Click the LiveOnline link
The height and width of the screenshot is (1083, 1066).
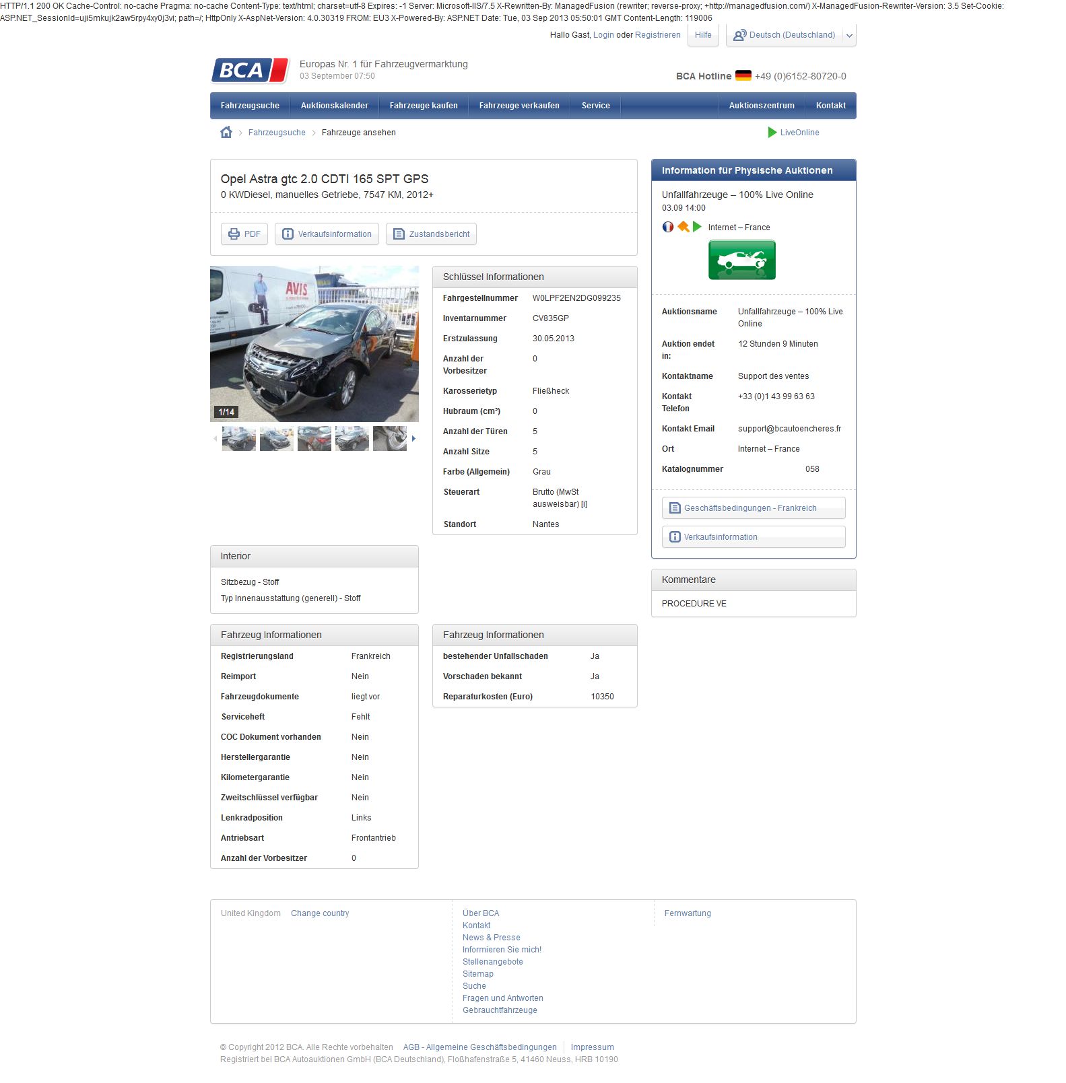pyautogui.click(x=799, y=133)
